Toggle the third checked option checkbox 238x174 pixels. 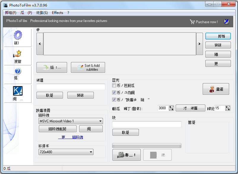pyautogui.click(x=114, y=99)
